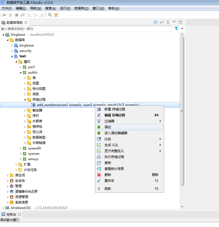Select the 管理 gear icon
Image resolution: width=219 pixels, height=227 pixels.
click(x=12, y=186)
